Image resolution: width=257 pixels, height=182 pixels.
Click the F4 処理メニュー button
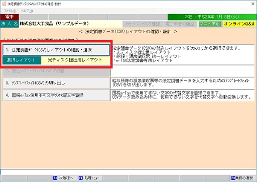point(90,178)
